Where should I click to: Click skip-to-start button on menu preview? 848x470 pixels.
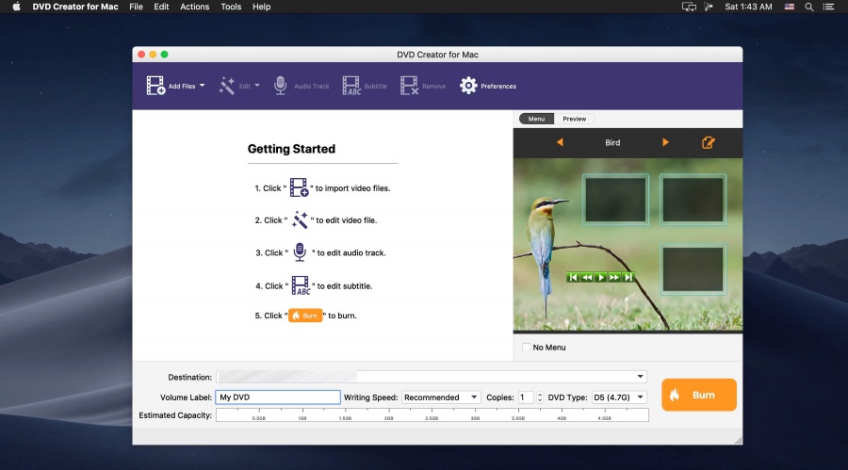[573, 278]
